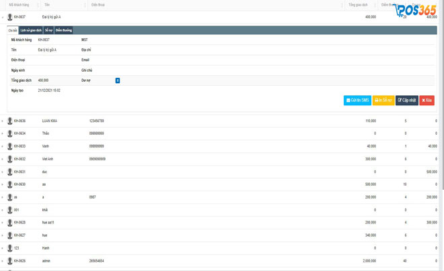Click the avatar icon of customer KH-0636
Screen dimensions: 444x271
pyautogui.click(x=10, y=121)
